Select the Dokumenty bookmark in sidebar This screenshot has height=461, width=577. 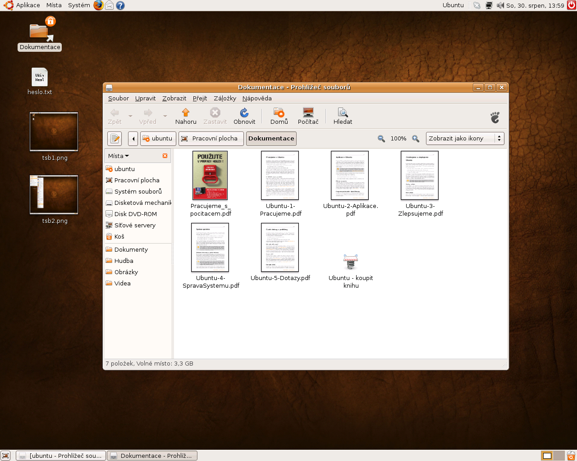tap(138, 249)
